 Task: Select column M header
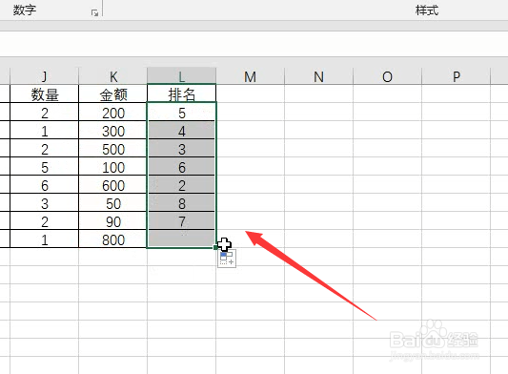coord(251,76)
